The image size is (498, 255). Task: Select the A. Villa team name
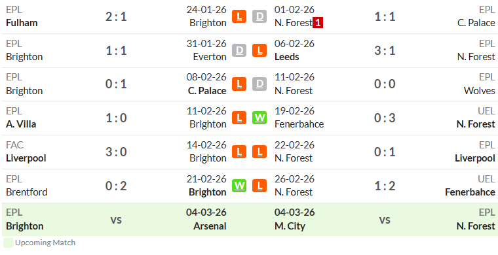point(21,124)
